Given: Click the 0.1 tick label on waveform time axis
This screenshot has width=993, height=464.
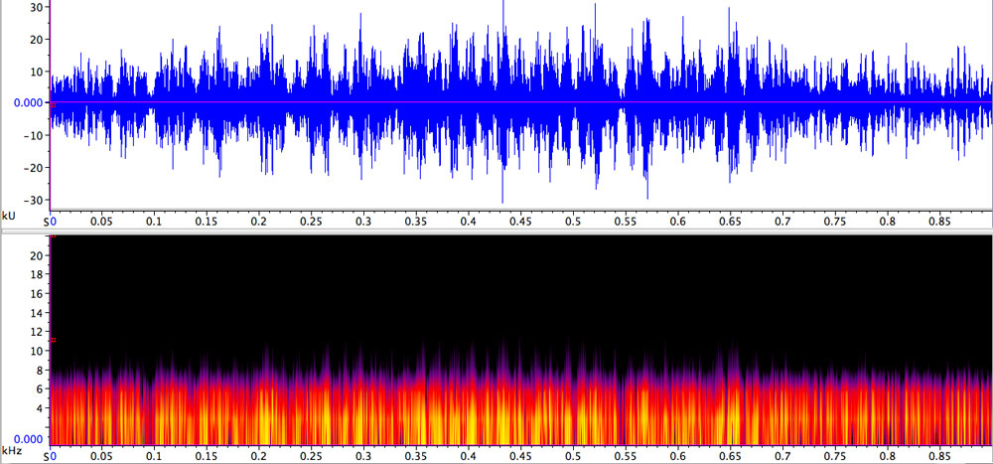Looking at the screenshot, I should point(154,222).
